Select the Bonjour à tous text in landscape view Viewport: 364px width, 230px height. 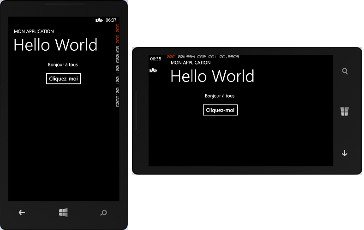point(220,96)
